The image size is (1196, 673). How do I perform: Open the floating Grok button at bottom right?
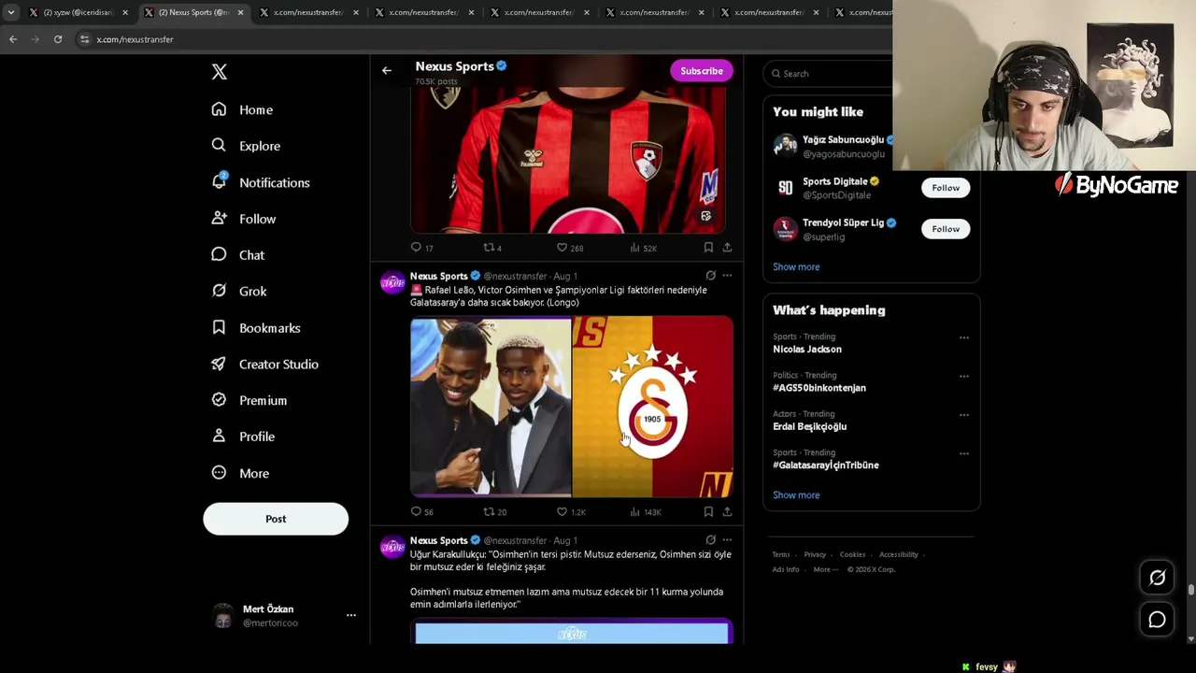tap(1157, 578)
